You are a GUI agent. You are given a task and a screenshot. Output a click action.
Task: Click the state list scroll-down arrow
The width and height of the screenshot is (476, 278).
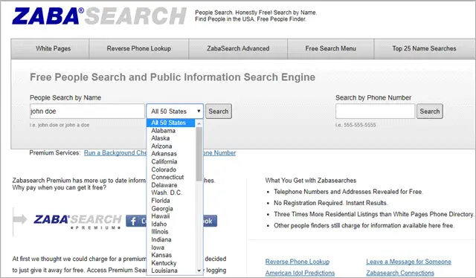coord(199,271)
